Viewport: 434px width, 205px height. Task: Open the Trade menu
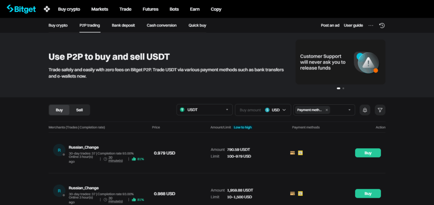pos(125,9)
